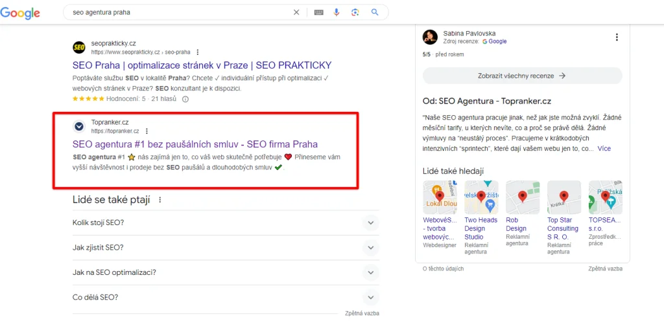The width and height of the screenshot is (664, 328).
Task: Click the seoprakticky.cz site name text
Action: pos(113,43)
